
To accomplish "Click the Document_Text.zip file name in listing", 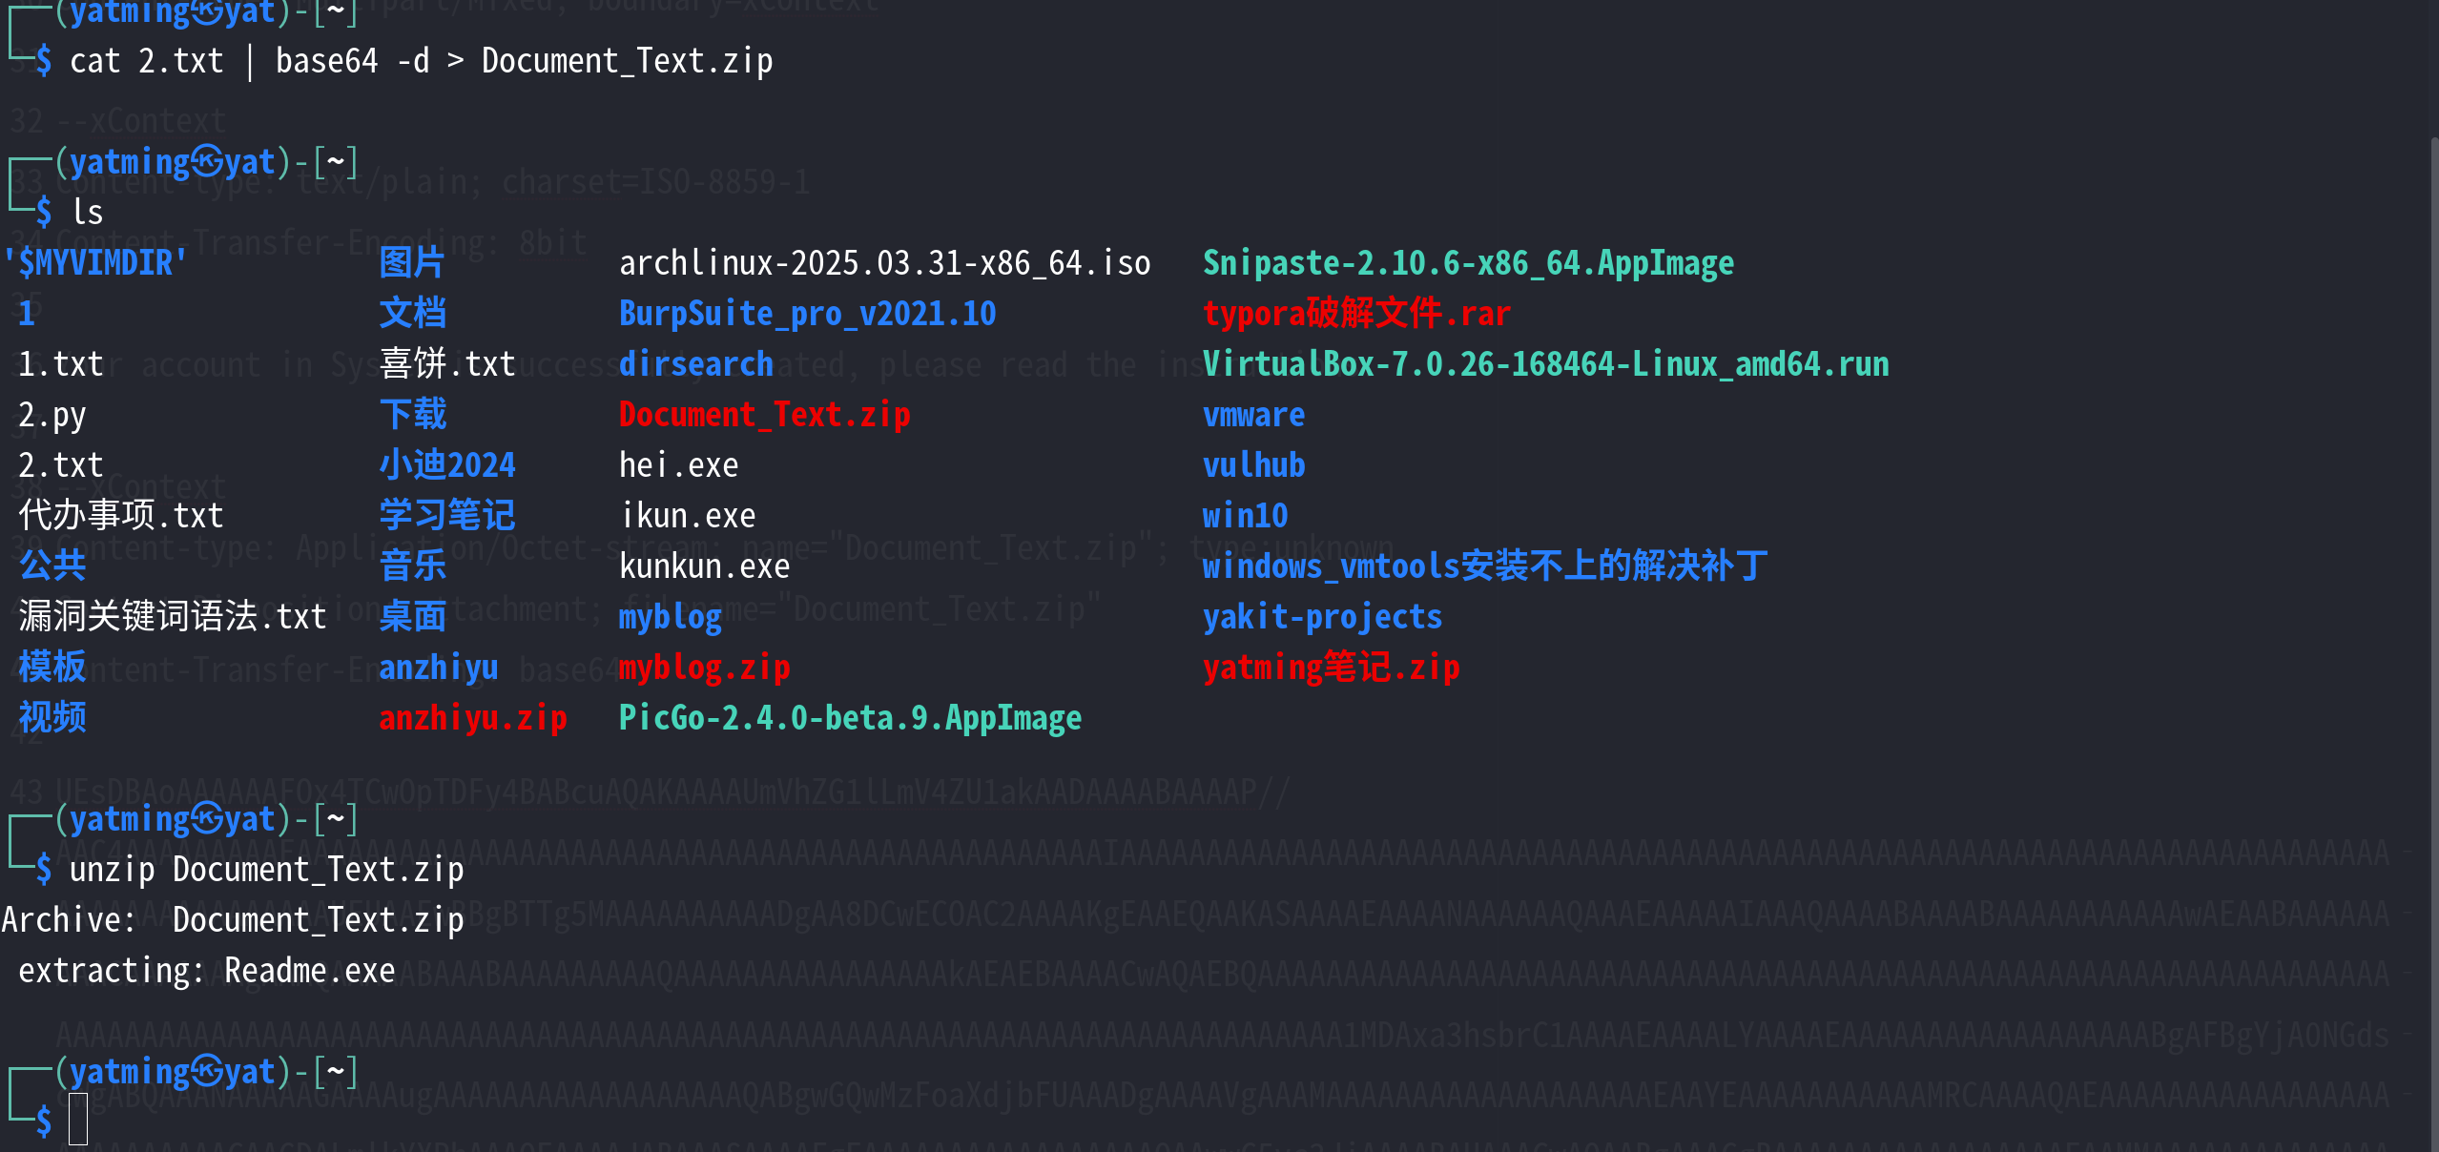I will pos(764,415).
